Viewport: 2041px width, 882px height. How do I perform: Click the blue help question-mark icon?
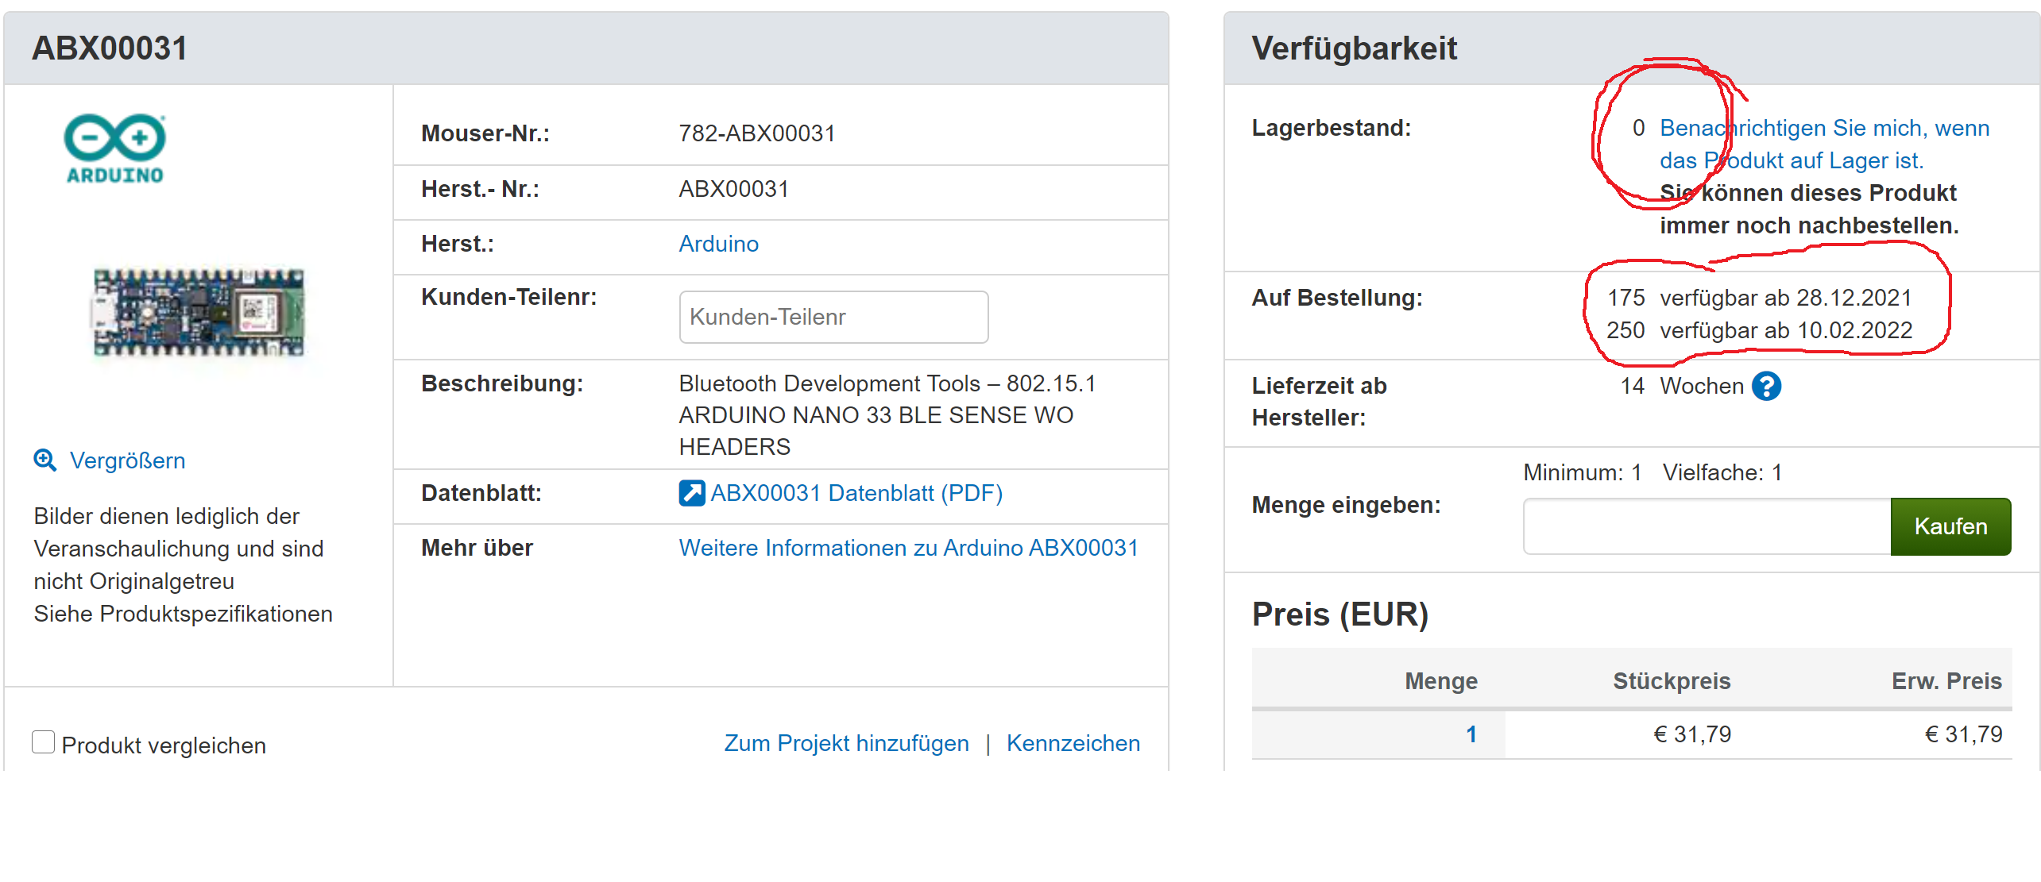pos(1767,387)
